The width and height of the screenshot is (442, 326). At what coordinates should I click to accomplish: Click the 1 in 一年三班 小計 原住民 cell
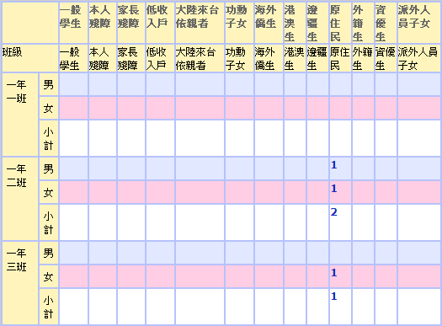pyautogui.click(x=334, y=297)
